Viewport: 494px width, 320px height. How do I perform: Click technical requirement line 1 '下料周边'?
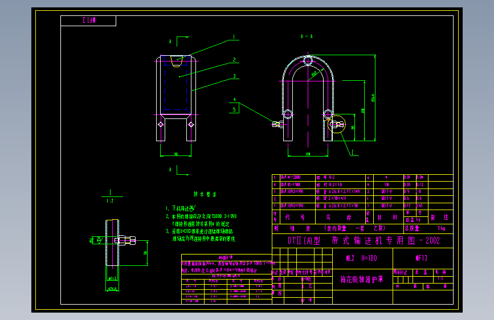pyautogui.click(x=181, y=208)
